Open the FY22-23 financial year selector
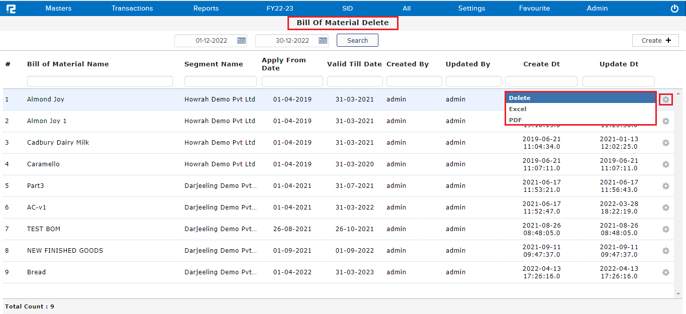The height and width of the screenshot is (314, 686). [x=280, y=9]
